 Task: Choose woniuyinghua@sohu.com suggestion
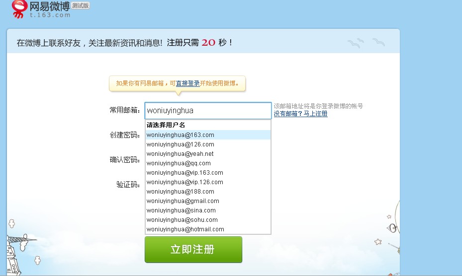click(x=208, y=219)
